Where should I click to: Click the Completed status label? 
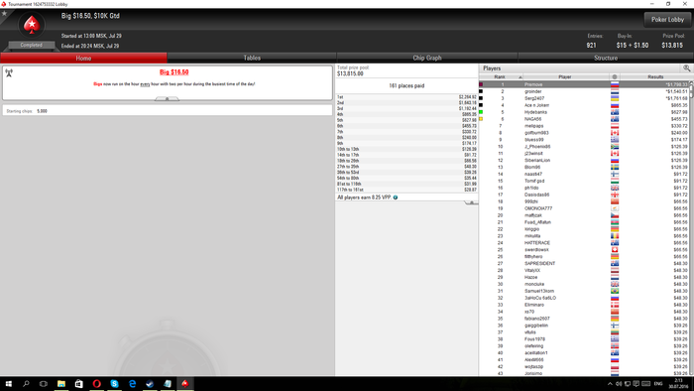pos(31,46)
